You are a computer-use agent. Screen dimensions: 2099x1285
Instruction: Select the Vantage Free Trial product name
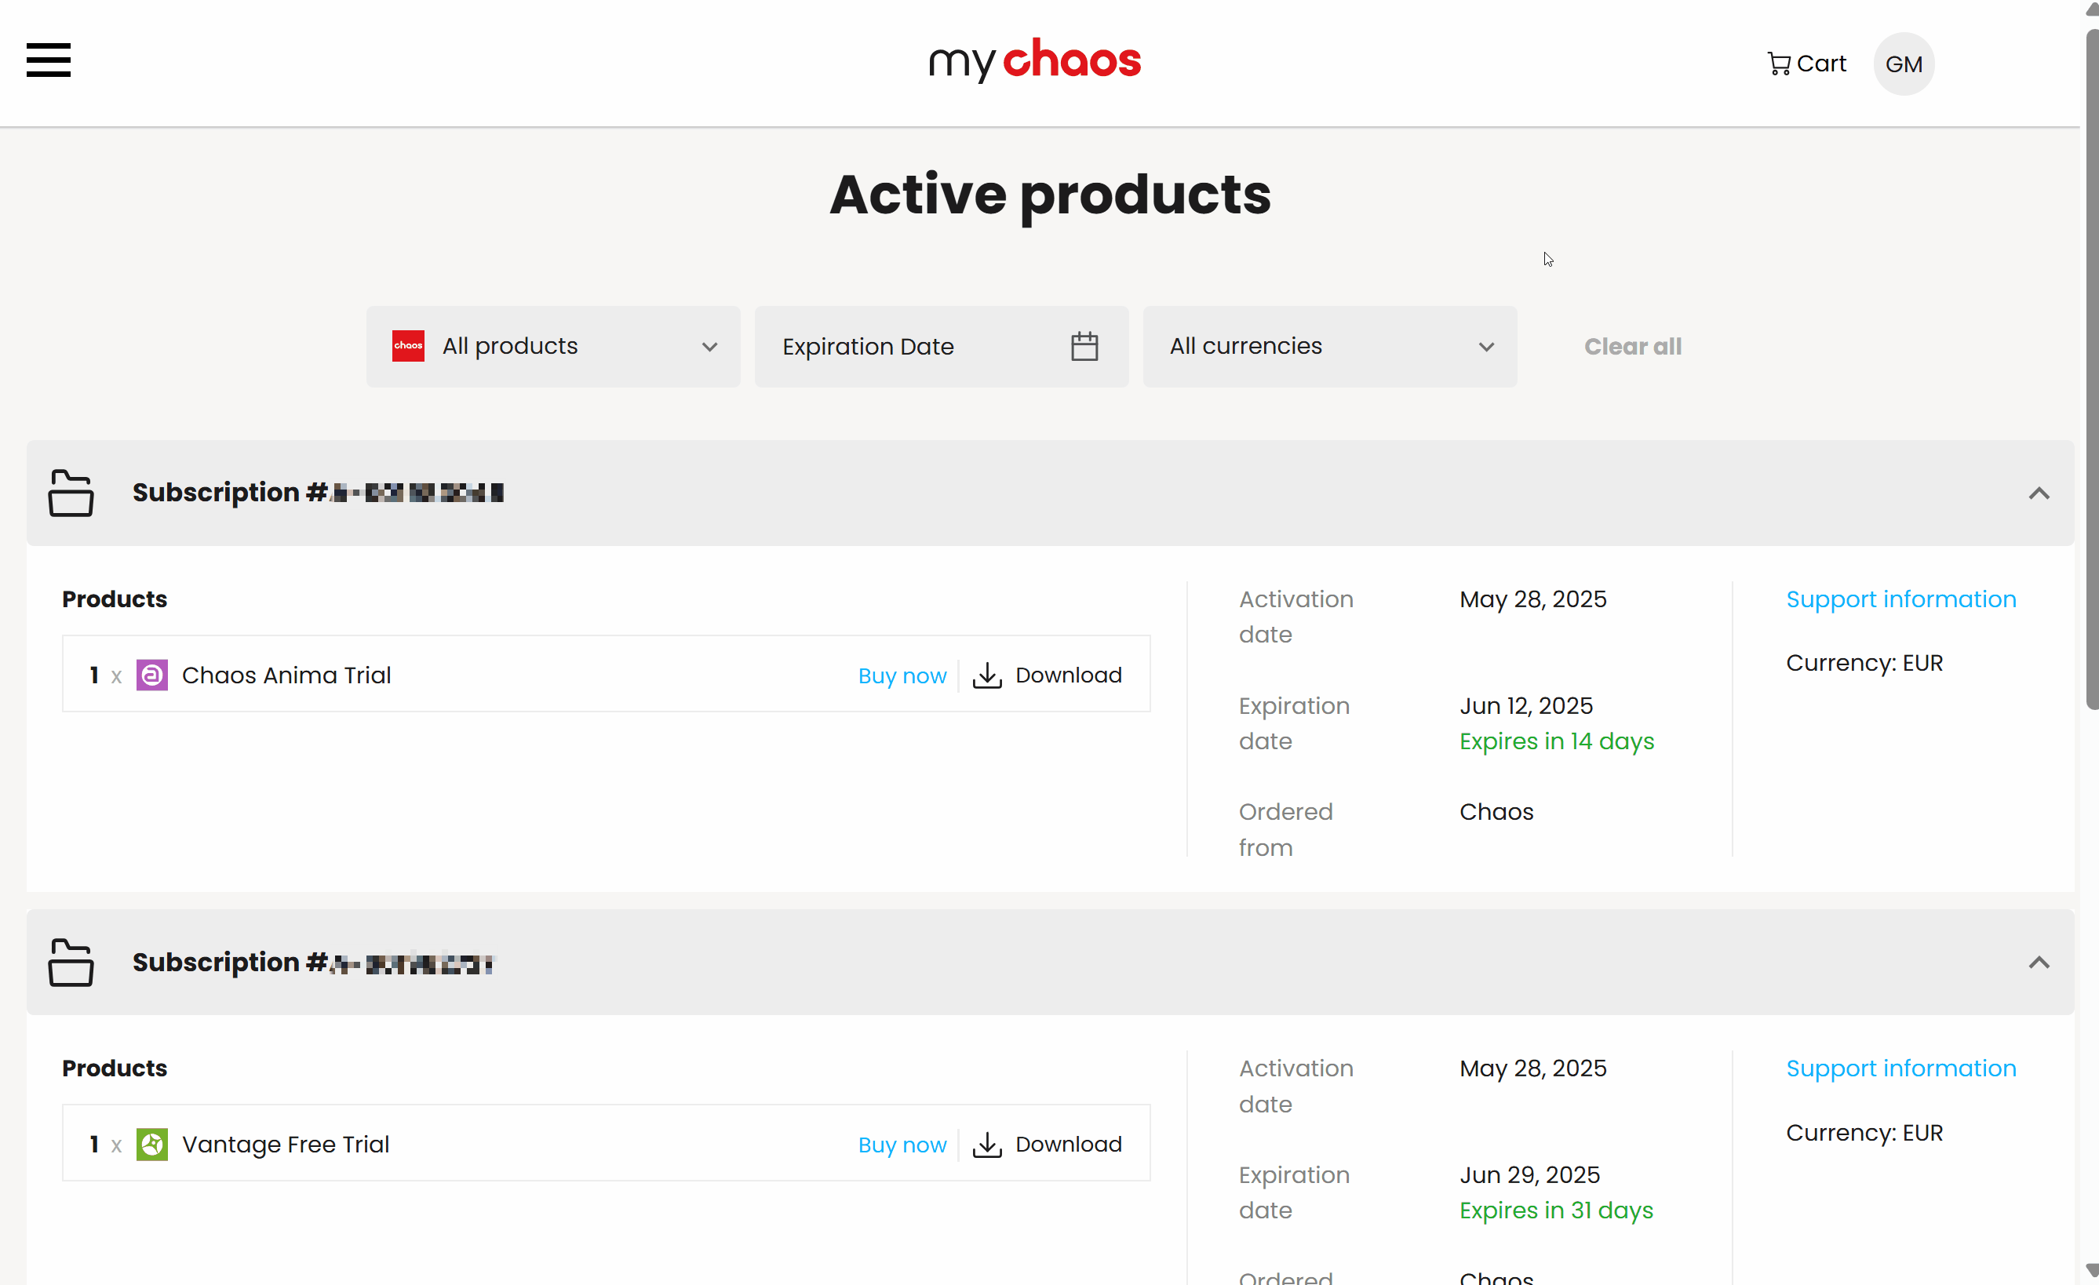tap(286, 1145)
